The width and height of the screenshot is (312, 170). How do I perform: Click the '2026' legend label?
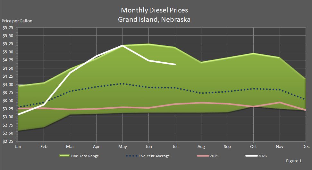(x=262, y=156)
